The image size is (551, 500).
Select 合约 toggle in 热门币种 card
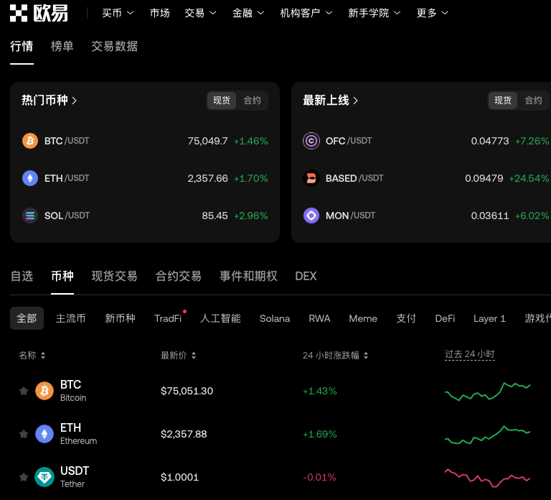point(253,101)
